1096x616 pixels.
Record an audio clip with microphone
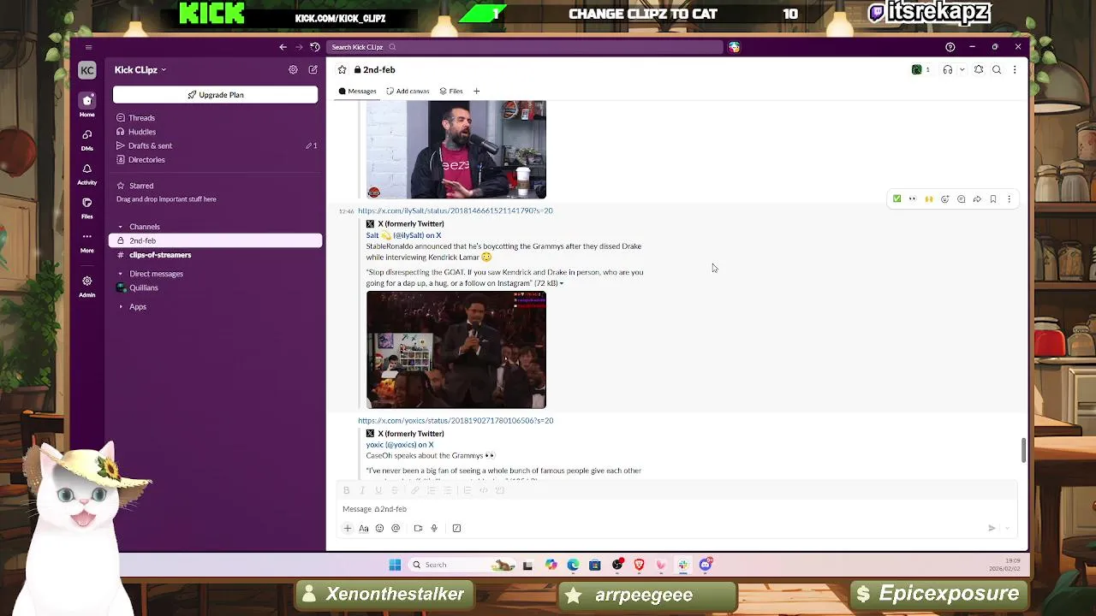coord(434,529)
